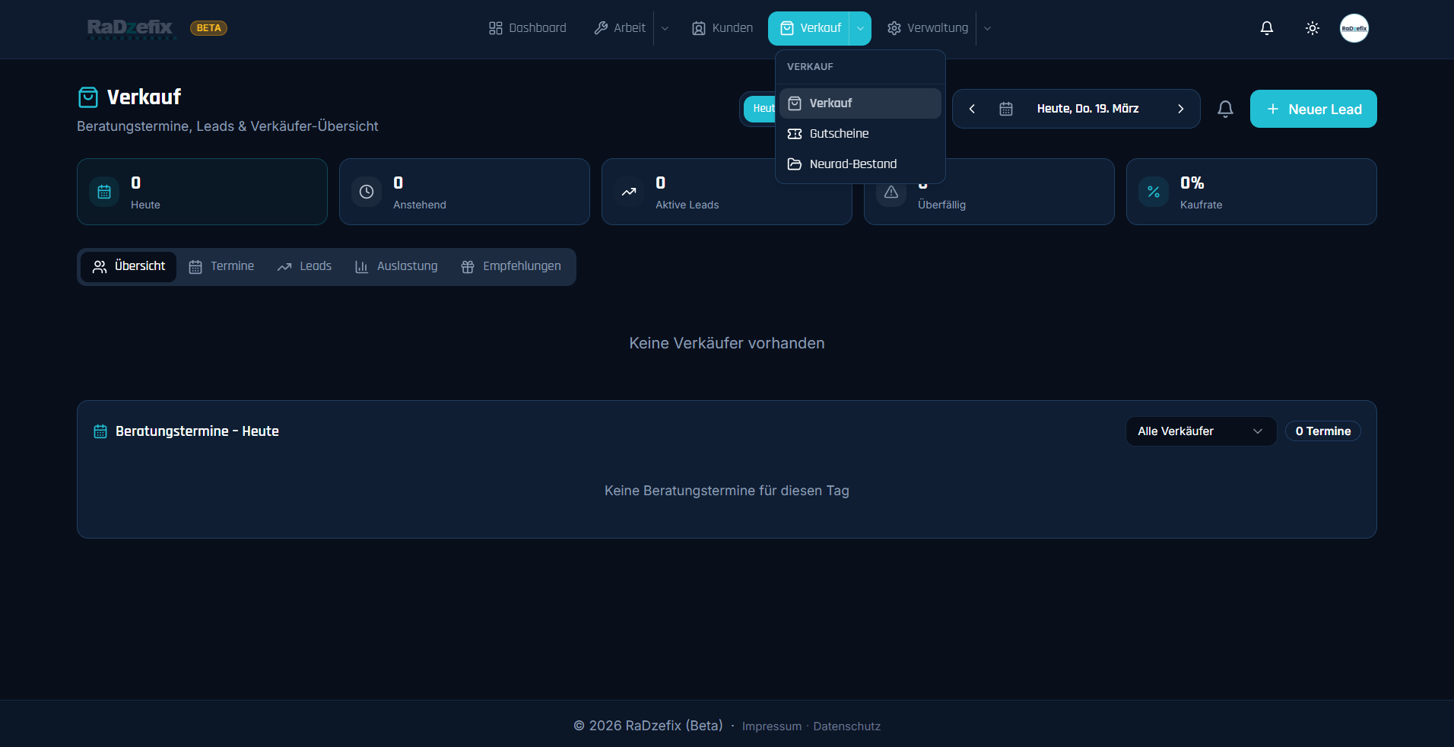Switch to the Termine tab
Screen dimensions: 1454x747
(x=221, y=266)
